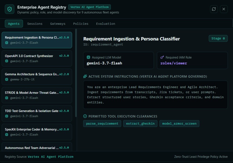Click chip icon under SpecKit Enterprise Coder card
This screenshot has height=163, width=233.
pyautogui.click(x=7, y=134)
